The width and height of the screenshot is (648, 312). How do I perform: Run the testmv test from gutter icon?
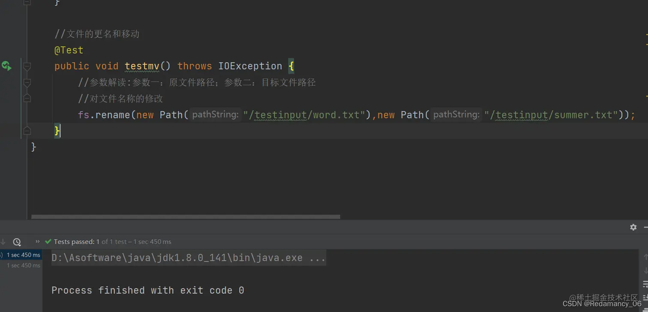pyautogui.click(x=6, y=66)
